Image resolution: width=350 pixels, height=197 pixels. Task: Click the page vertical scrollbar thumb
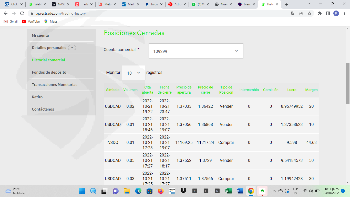(x=348, y=83)
